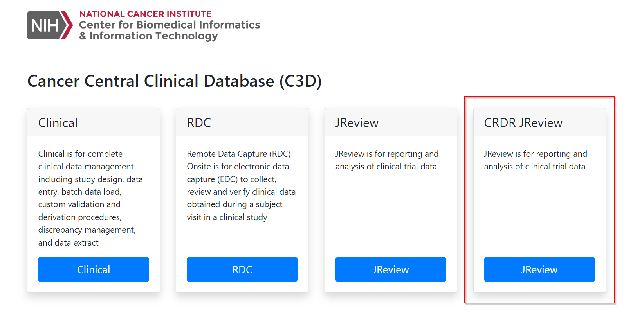Click the description text in the JReview card

click(387, 160)
